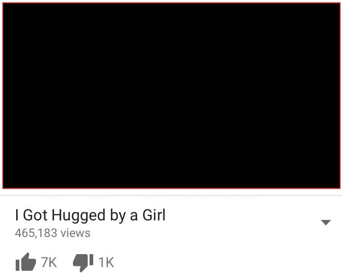Toggle the like state next to 7K

[26, 262]
